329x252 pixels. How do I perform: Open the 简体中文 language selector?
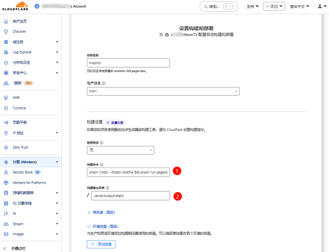pos(299,6)
